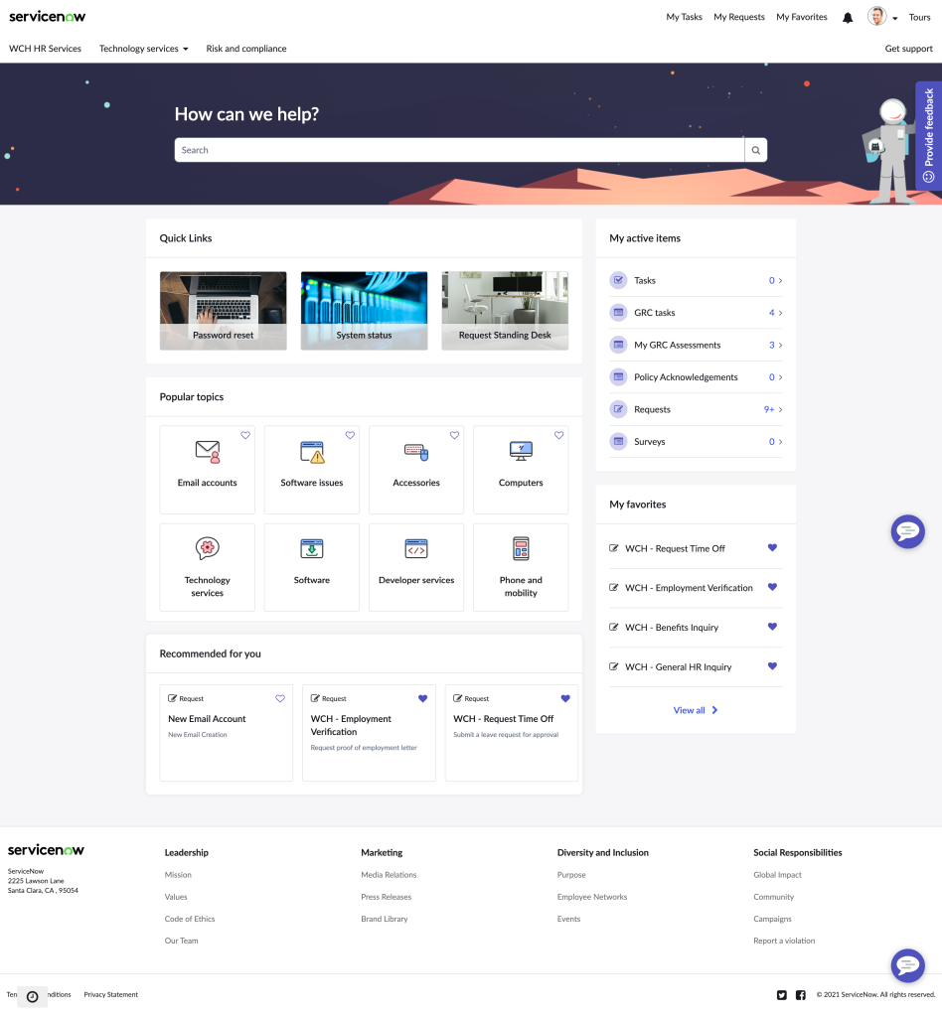Open the Provide feedback side tab
The height and width of the screenshot is (1017, 942).
pyautogui.click(x=928, y=135)
